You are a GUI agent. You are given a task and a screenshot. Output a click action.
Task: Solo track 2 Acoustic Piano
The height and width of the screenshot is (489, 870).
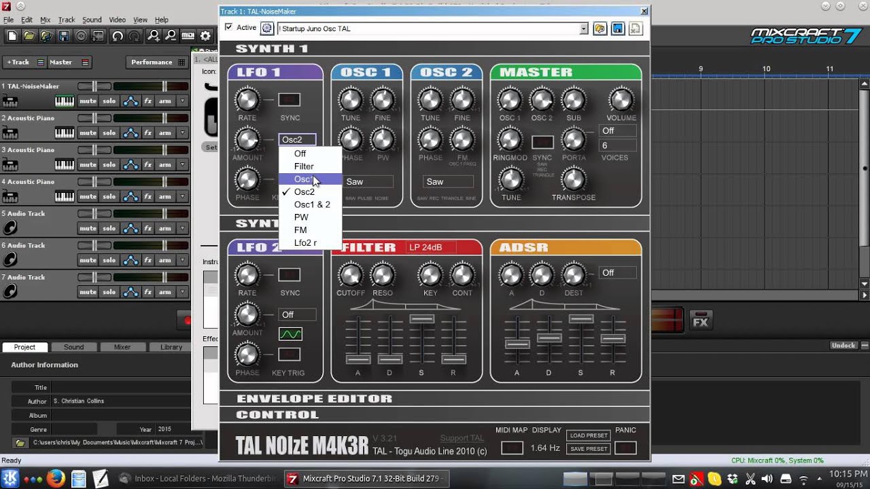(109, 133)
